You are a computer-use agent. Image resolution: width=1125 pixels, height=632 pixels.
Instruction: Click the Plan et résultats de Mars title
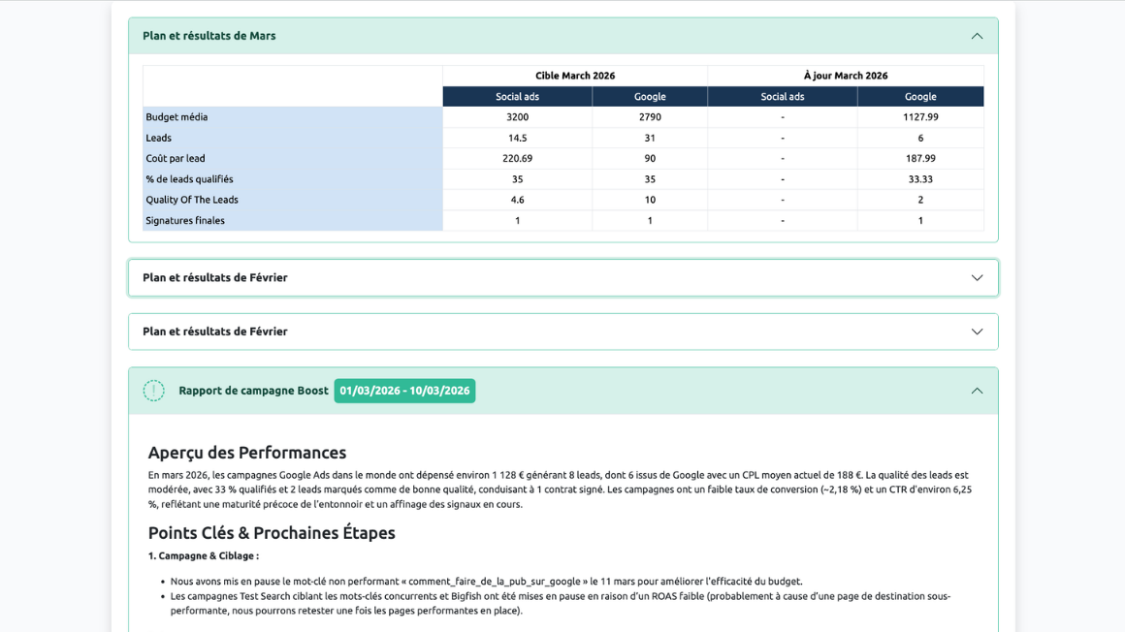pyautogui.click(x=209, y=36)
